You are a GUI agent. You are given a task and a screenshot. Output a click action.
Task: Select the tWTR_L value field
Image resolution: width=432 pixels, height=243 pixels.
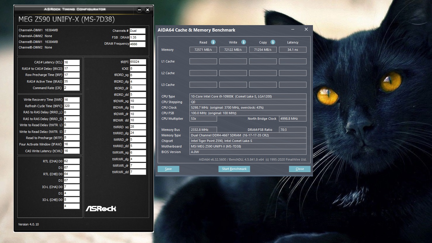(x=72, y=125)
